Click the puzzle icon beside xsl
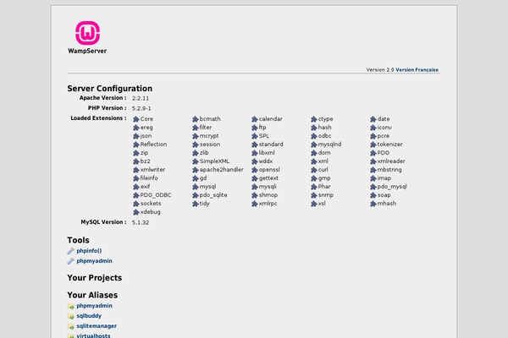Screen dimensions: 508x338 point(314,204)
